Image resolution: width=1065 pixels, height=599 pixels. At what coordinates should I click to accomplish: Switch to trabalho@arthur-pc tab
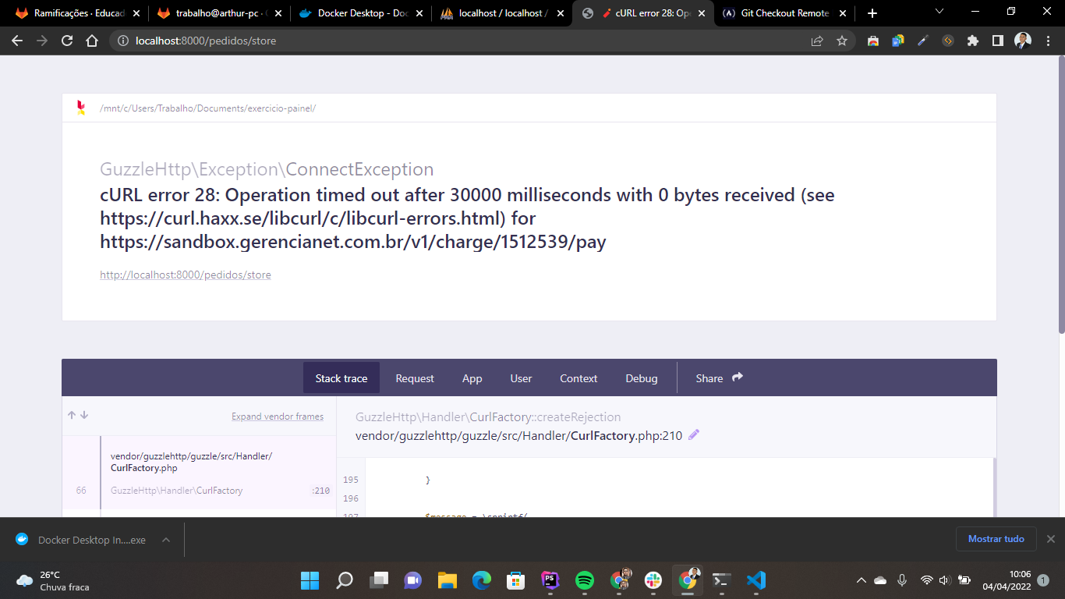218,13
